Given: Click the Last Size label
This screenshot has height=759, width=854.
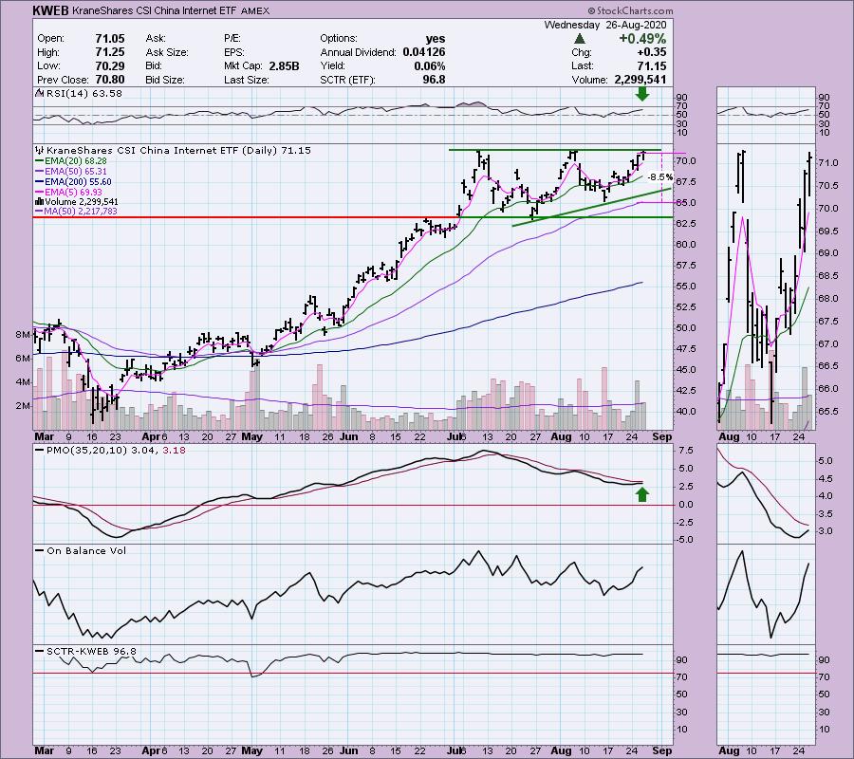Looking at the screenshot, I should click(247, 80).
